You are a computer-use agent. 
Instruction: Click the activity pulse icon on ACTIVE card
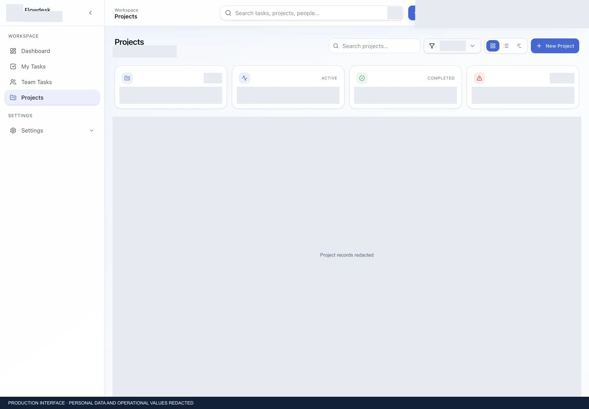point(245,78)
